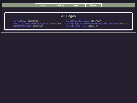Open the October 2025 Recap link
Screen dimensions: 137x103
coord(22,26)
